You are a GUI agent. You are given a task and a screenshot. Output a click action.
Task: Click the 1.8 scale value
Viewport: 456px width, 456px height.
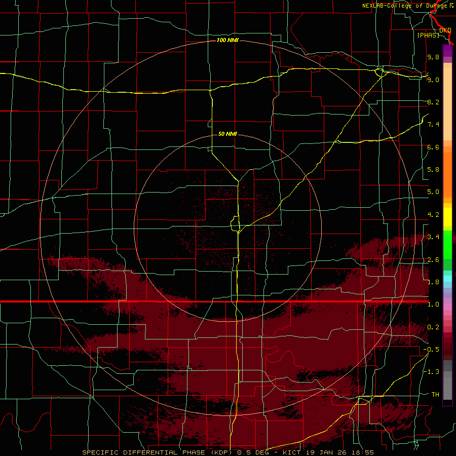433,282
